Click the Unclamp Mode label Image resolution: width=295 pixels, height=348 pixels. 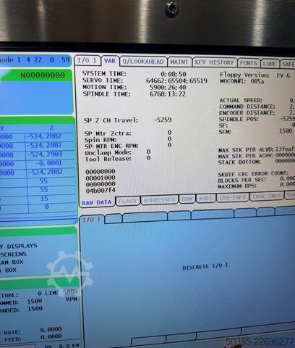coord(108,153)
